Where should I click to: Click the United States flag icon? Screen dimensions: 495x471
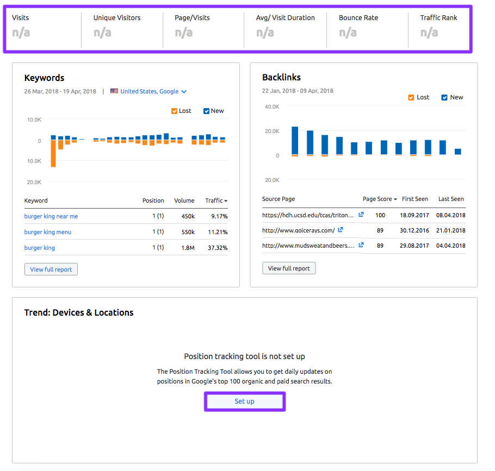click(x=114, y=91)
